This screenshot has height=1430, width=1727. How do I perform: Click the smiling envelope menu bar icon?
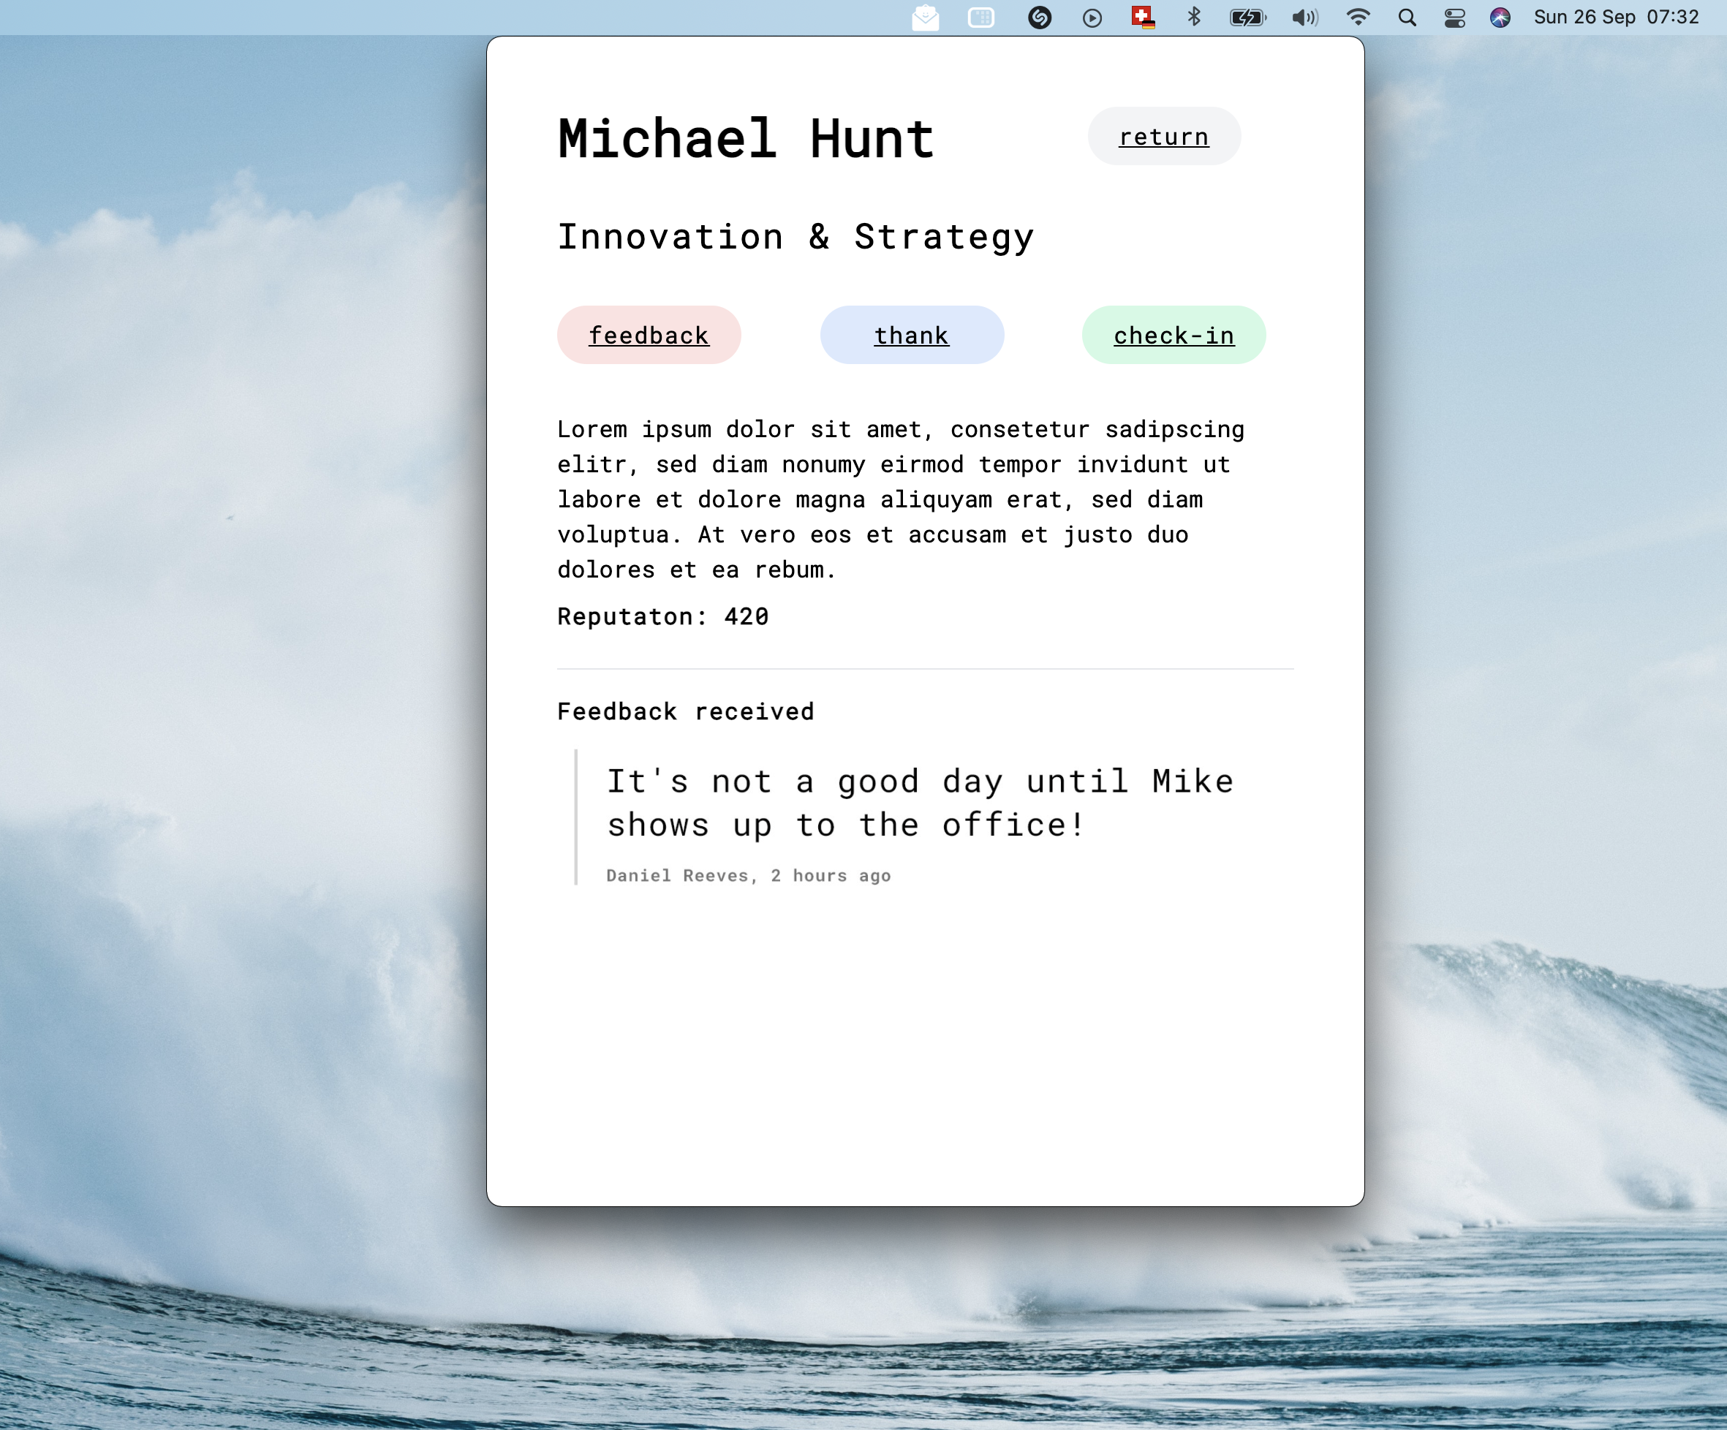click(925, 18)
